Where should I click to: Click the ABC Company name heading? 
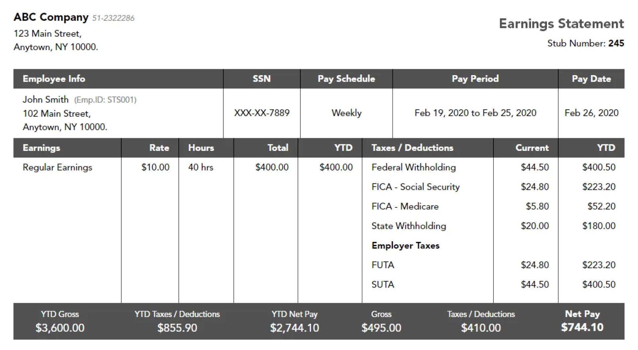[51, 17]
